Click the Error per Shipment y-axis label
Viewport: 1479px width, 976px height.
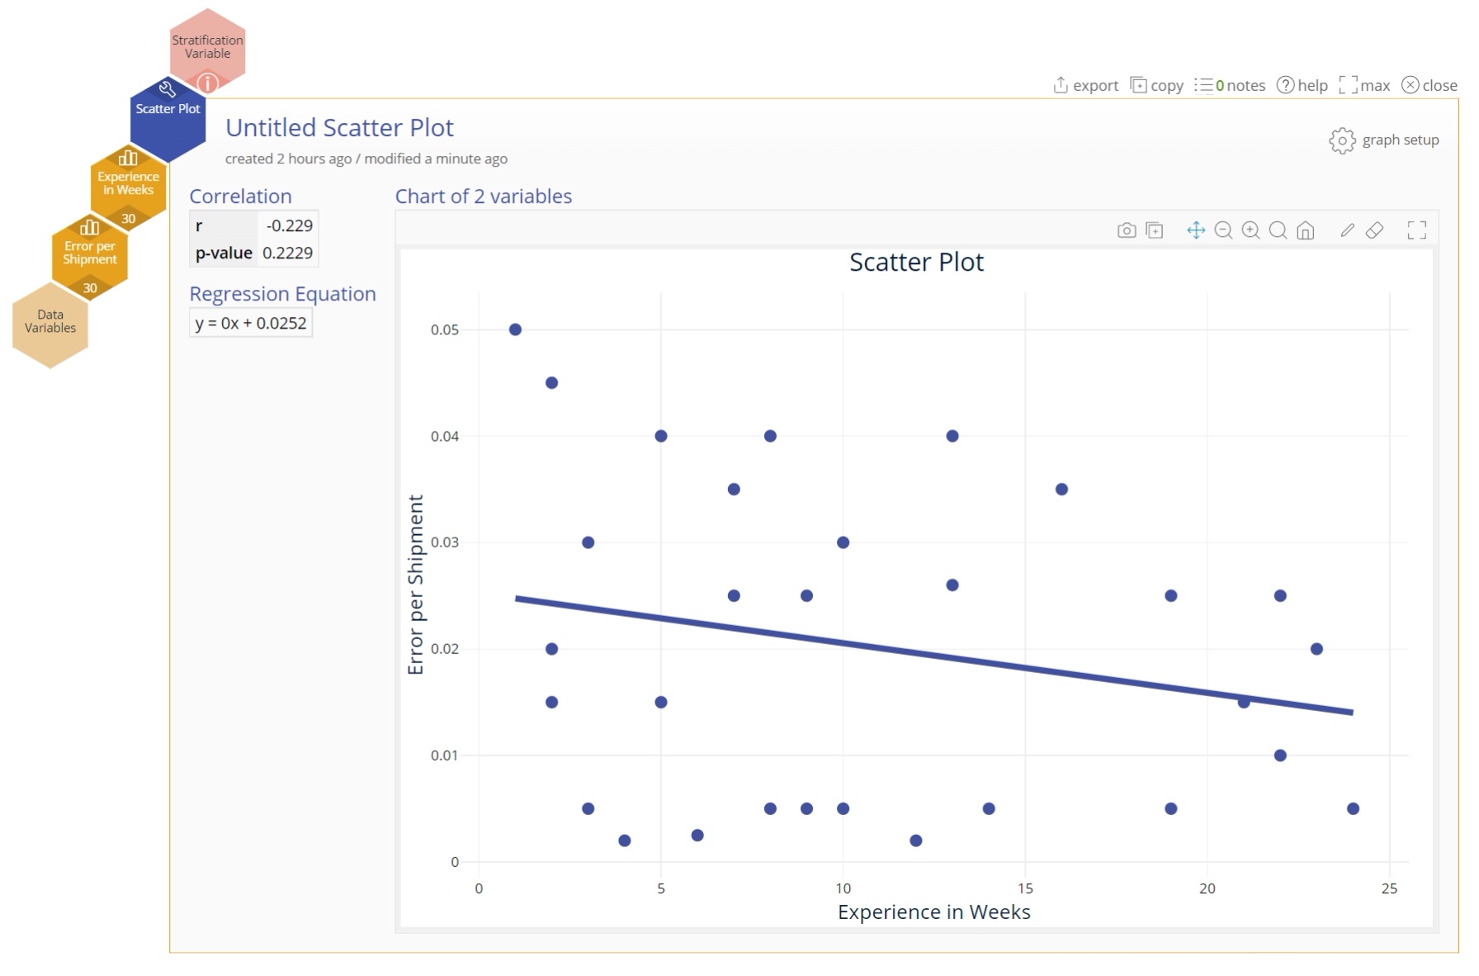click(416, 585)
